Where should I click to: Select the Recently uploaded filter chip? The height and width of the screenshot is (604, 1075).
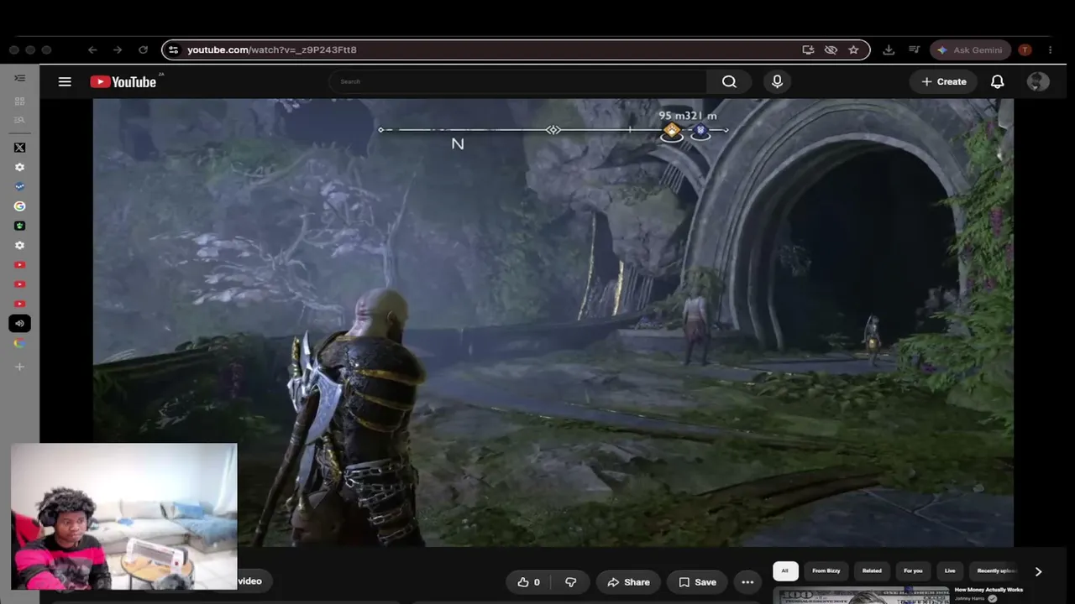pyautogui.click(x=996, y=571)
